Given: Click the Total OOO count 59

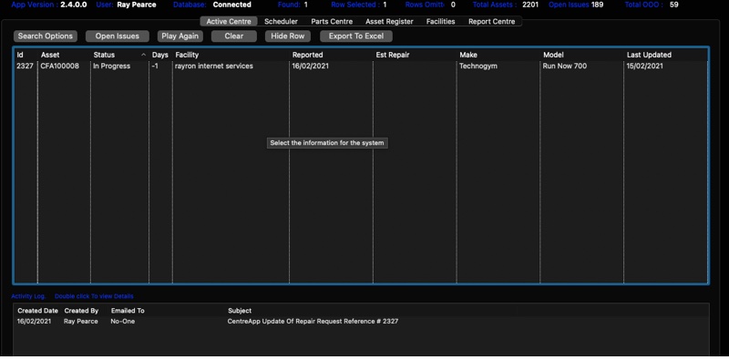Looking at the screenshot, I should [673, 5].
